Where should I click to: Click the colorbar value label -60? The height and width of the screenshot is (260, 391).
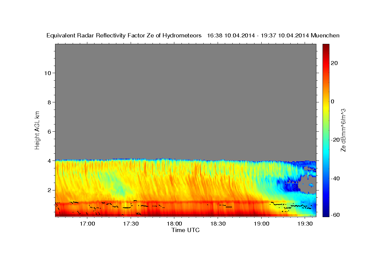[335, 214]
